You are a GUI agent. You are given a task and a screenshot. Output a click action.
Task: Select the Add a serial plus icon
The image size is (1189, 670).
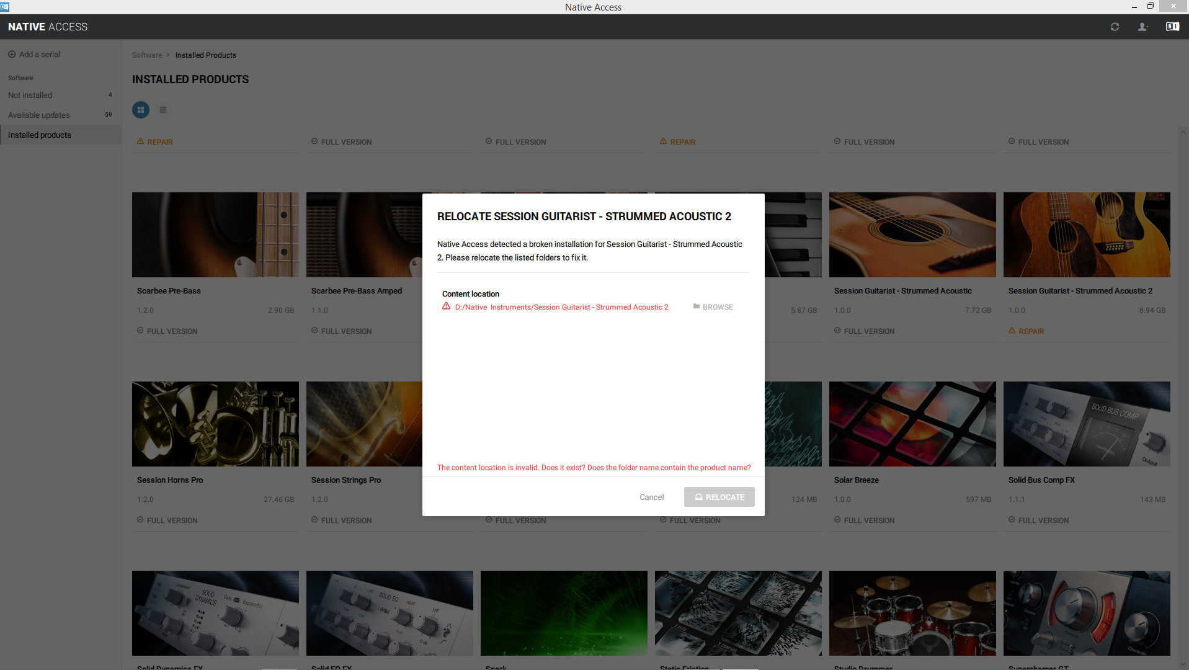click(11, 54)
